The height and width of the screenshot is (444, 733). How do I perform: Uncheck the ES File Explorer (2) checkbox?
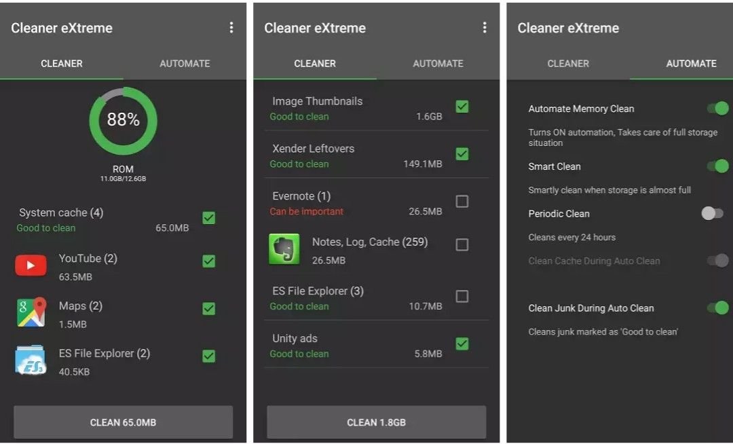pyautogui.click(x=209, y=356)
